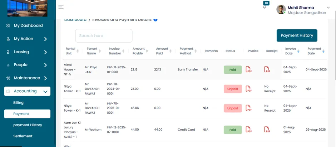Open the Payment History button
The height and width of the screenshot is (147, 336).
tap(297, 35)
